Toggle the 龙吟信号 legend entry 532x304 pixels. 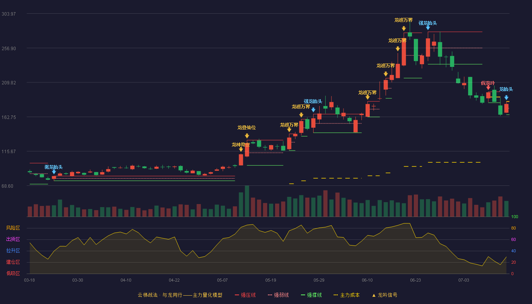385,295
